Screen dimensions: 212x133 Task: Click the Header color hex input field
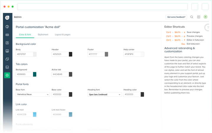pyautogui.click(x=60, y=54)
